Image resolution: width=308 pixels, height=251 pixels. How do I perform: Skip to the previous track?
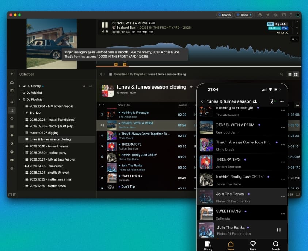point(103,31)
